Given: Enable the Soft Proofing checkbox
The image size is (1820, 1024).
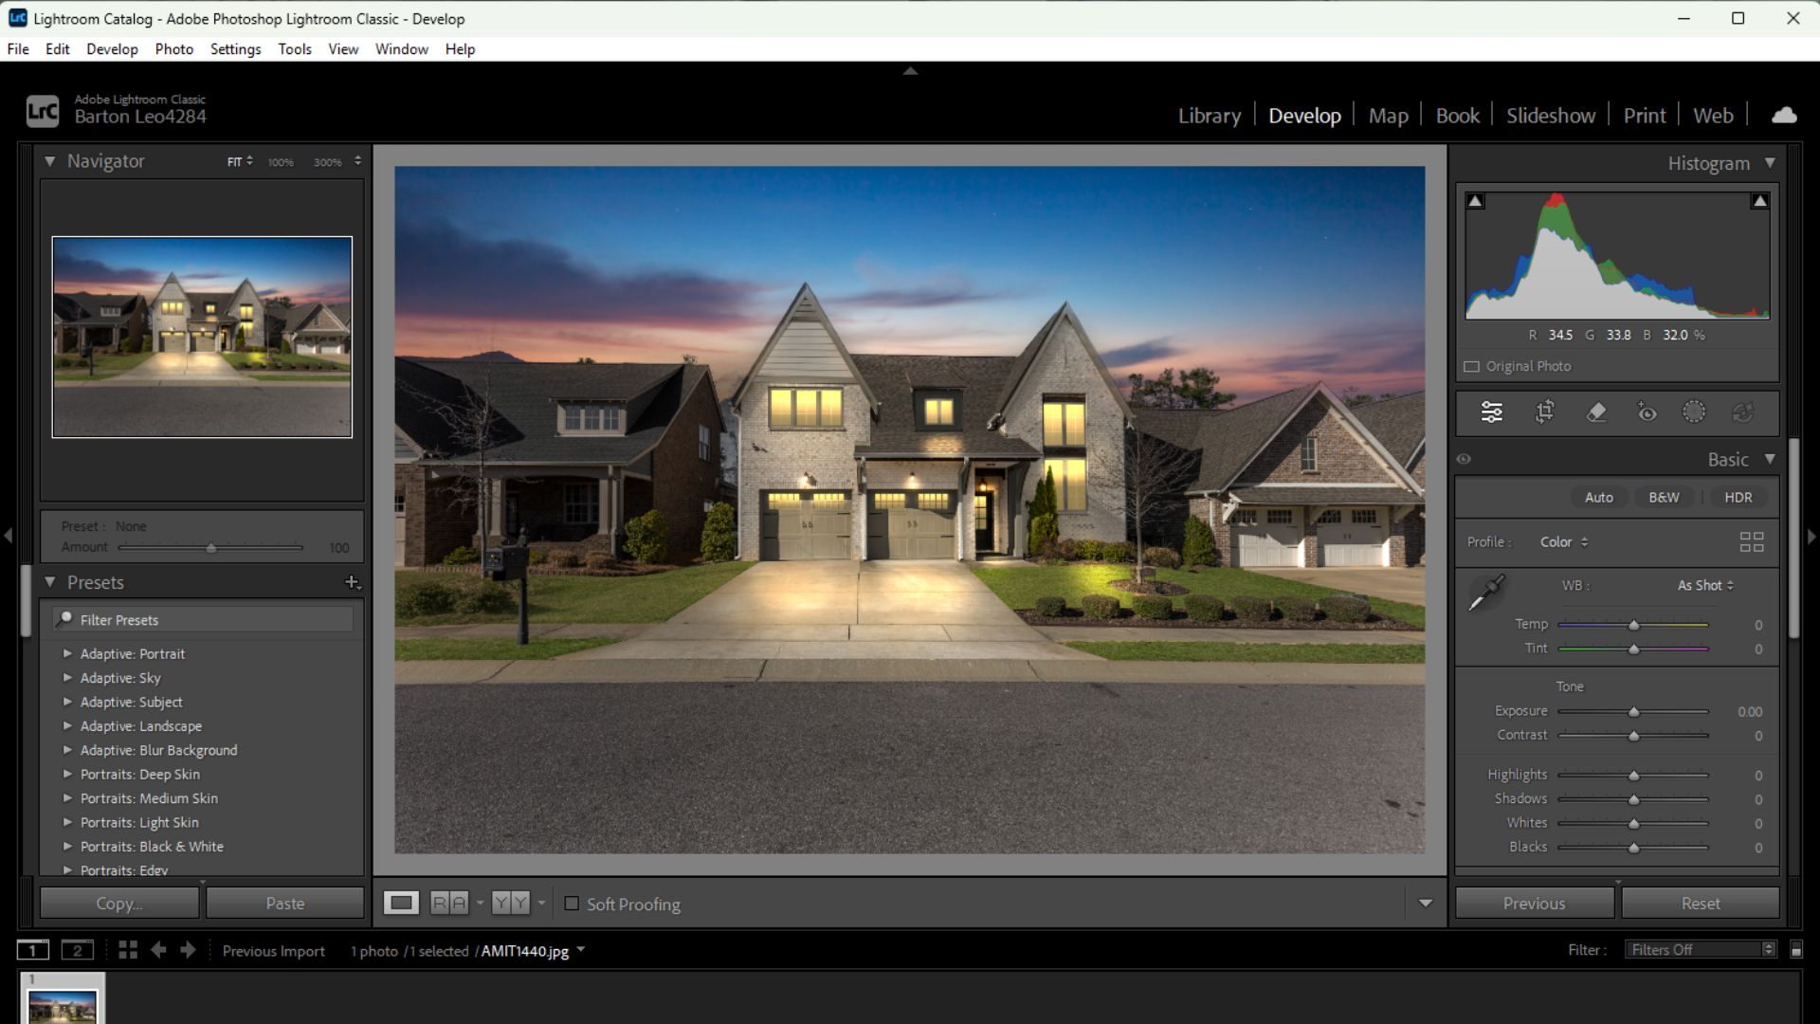Looking at the screenshot, I should click(x=572, y=904).
